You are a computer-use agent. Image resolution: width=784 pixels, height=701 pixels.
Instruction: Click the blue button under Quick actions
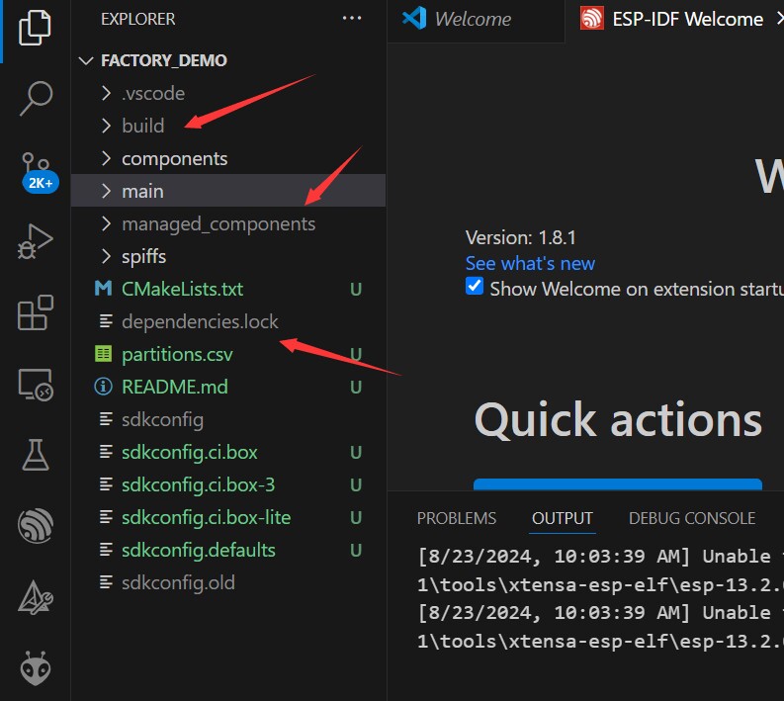coord(618,484)
